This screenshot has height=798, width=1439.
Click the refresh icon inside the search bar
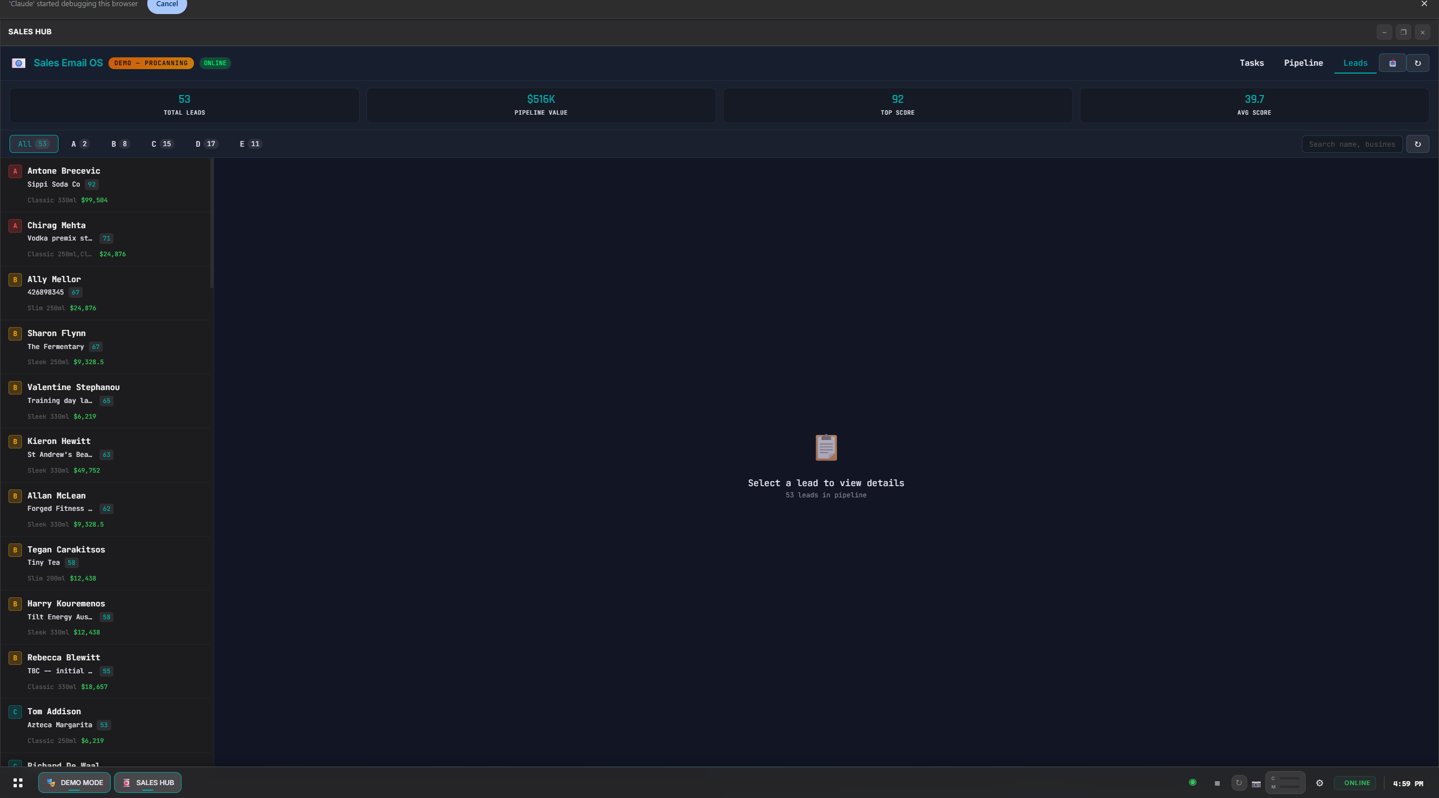[x=1418, y=144]
